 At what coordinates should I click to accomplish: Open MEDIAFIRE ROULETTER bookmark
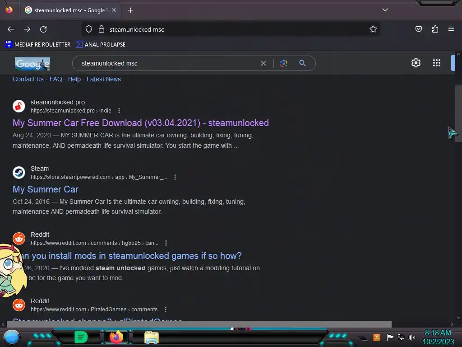(x=38, y=45)
